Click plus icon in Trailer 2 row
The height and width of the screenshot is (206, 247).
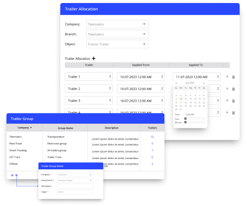point(227,88)
